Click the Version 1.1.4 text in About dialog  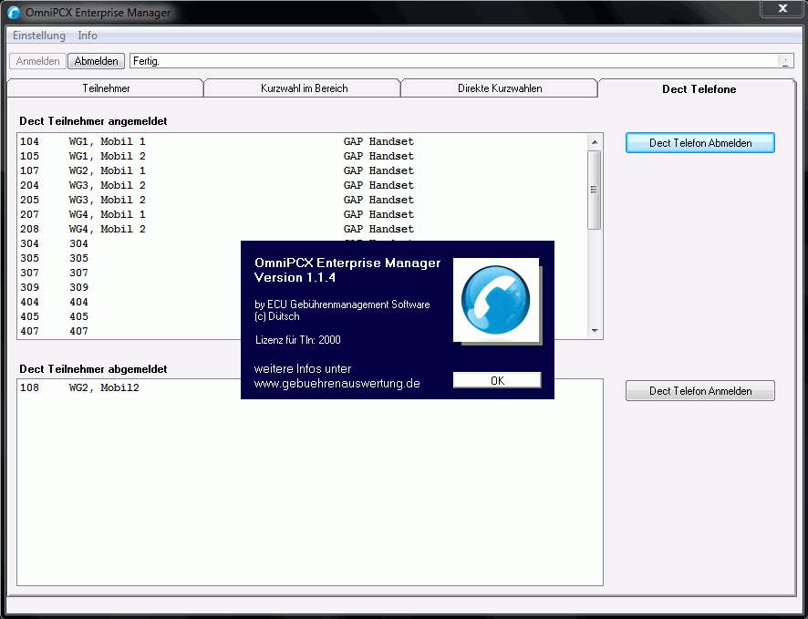pos(295,277)
